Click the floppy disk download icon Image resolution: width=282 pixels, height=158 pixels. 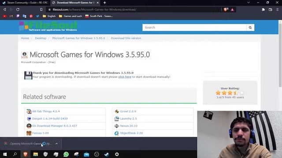tap(28, 75)
